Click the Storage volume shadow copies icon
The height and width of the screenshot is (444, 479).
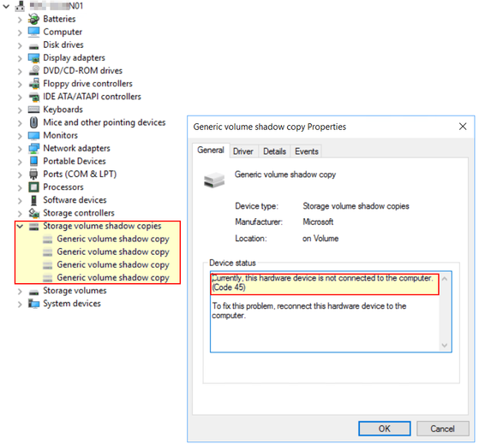coord(33,226)
